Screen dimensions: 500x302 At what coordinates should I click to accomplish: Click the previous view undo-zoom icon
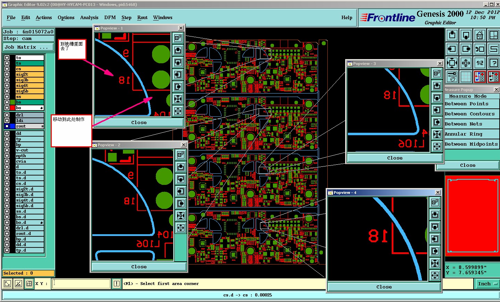click(x=480, y=49)
